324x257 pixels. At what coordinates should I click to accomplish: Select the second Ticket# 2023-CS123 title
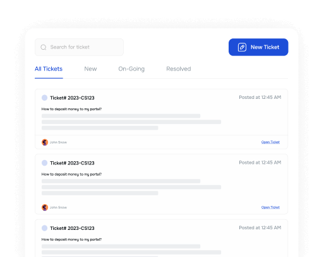72,163
